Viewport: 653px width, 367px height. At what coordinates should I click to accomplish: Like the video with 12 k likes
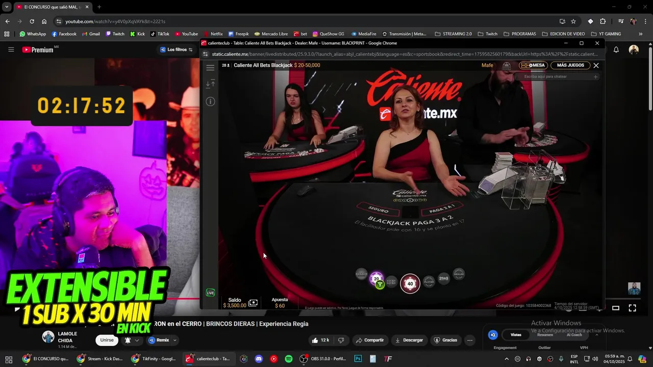point(320,340)
